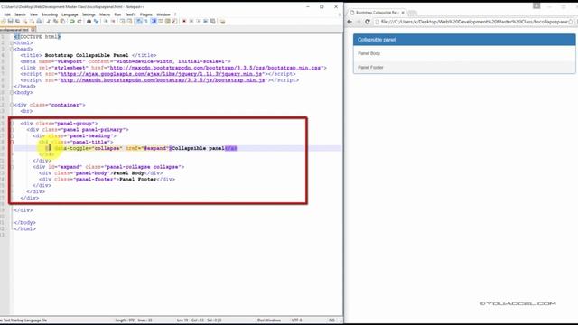The image size is (578, 325).
Task: Click the Zoom In toolbar icon
Action: (107, 22)
